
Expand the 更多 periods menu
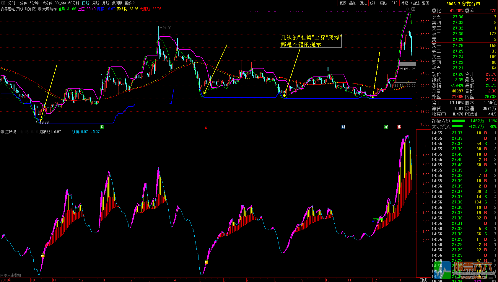pyautogui.click(x=130, y=3)
